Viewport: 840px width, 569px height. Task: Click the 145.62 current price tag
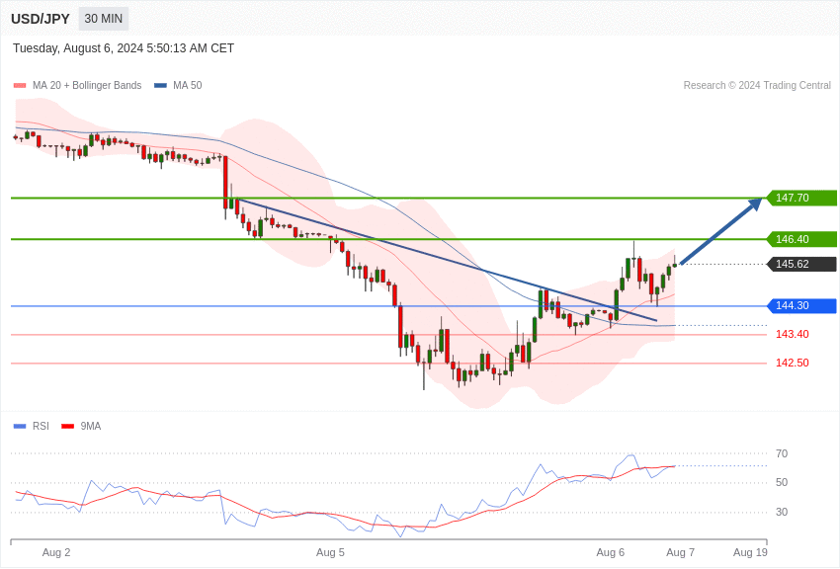point(801,264)
